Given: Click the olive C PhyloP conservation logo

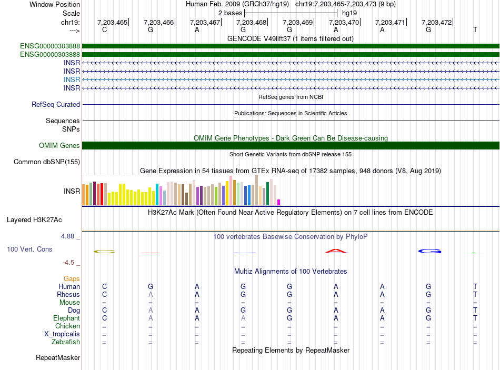Looking at the screenshot, I should pyautogui.click(x=104, y=252).
